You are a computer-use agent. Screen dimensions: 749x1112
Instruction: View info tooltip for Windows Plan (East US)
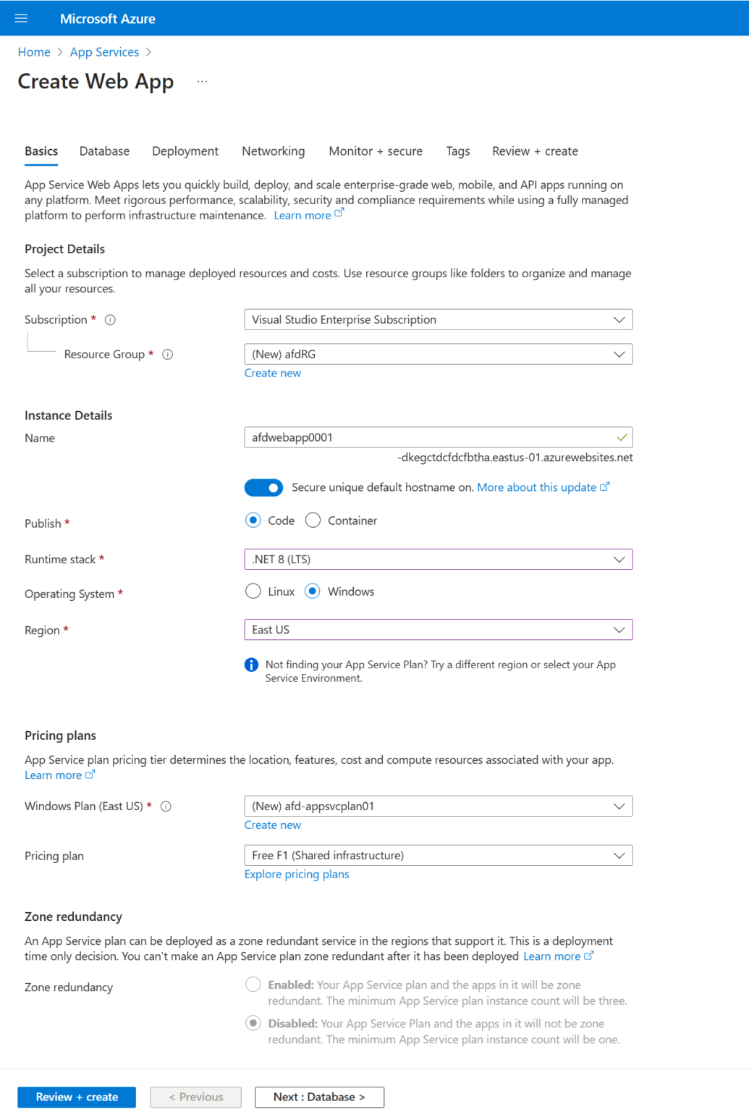166,806
